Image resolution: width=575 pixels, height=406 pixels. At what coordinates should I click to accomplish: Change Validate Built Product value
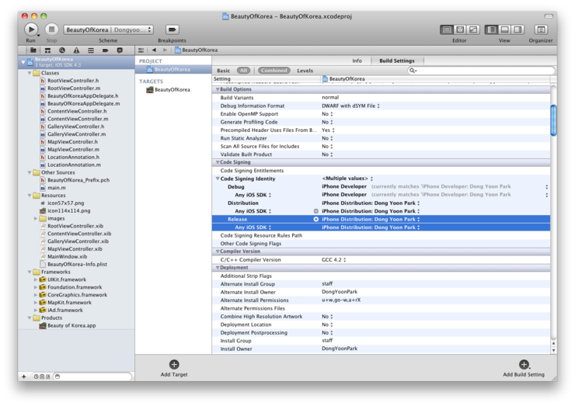(x=327, y=154)
